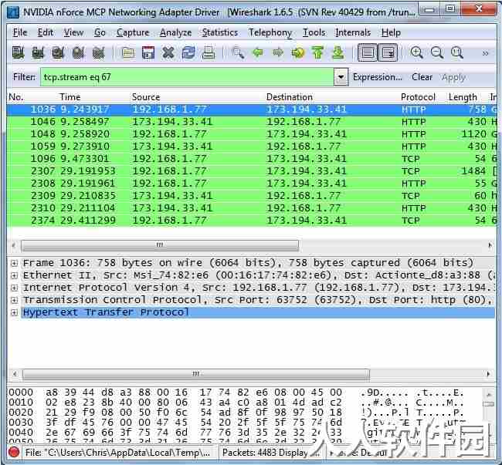Sort by the Time column header
The height and width of the screenshot is (465, 502).
pyautogui.click(x=70, y=97)
